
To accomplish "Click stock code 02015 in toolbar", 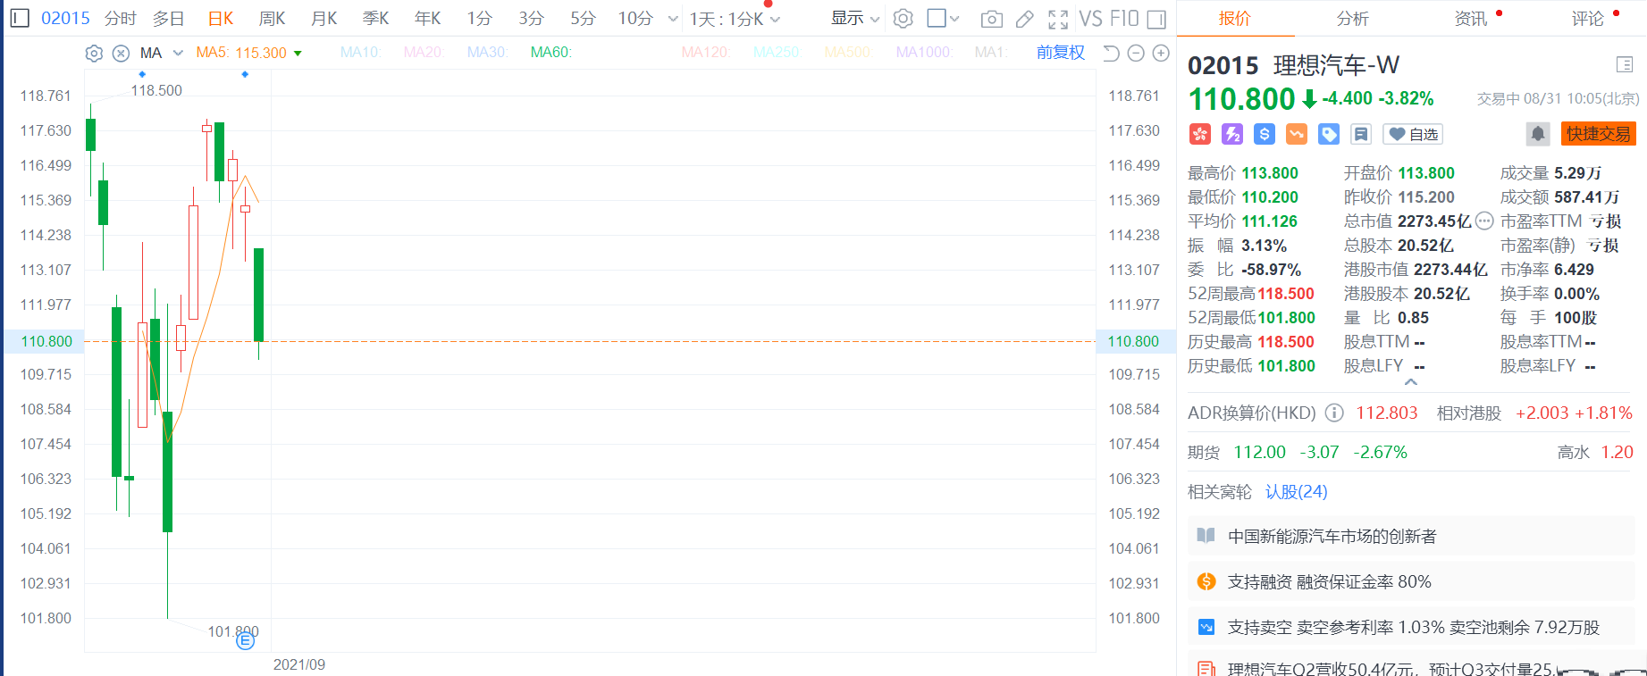I will coord(65,19).
